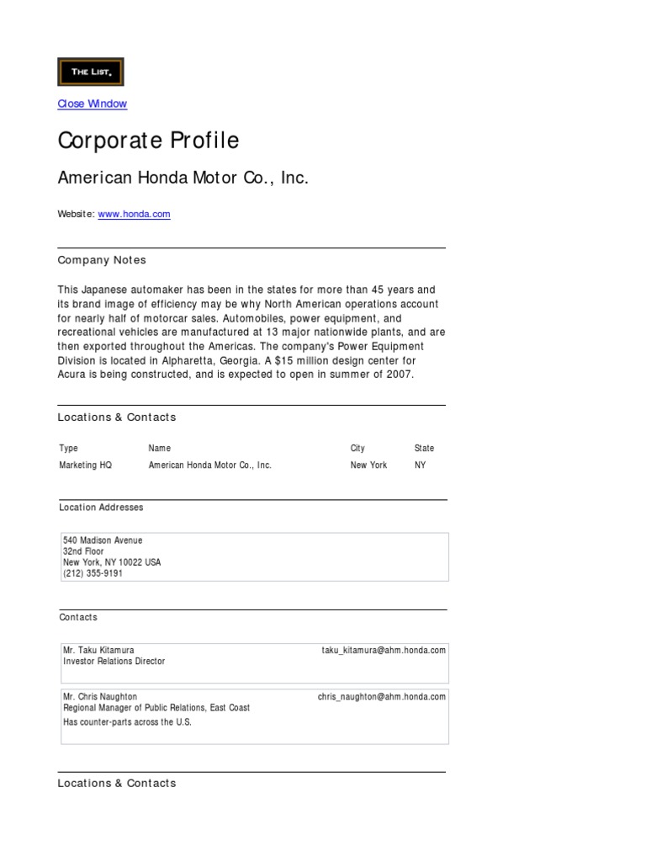The image size is (646, 862).
Task: Select the Marketing HQ row entry
Action: point(85,465)
